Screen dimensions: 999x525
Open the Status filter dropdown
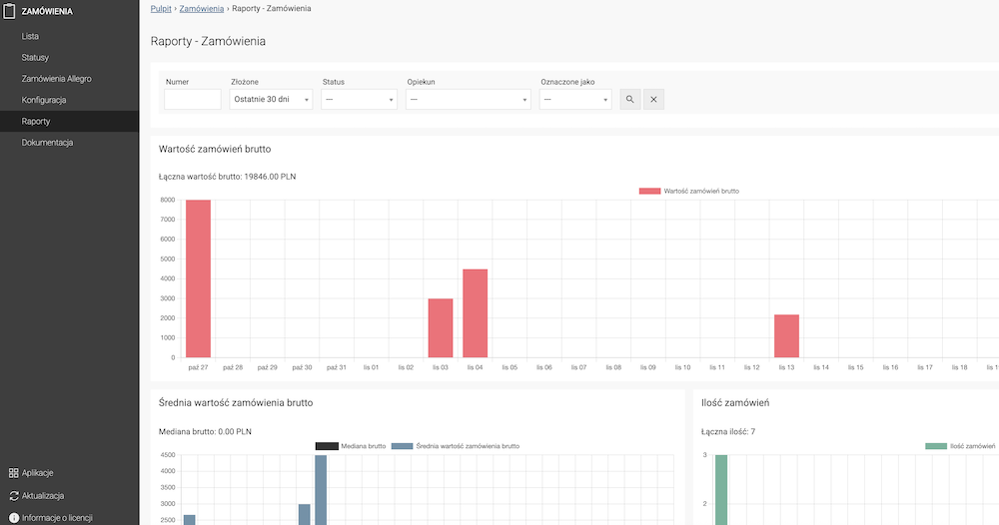[359, 100]
